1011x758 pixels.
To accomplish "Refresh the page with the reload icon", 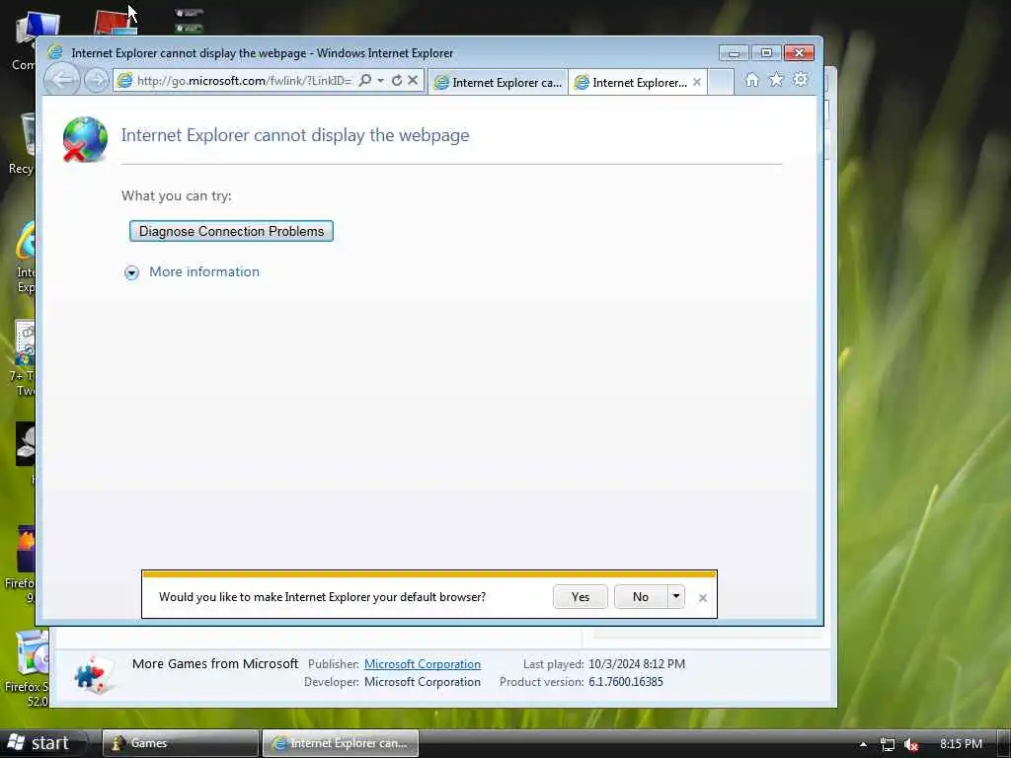I will pyautogui.click(x=397, y=81).
